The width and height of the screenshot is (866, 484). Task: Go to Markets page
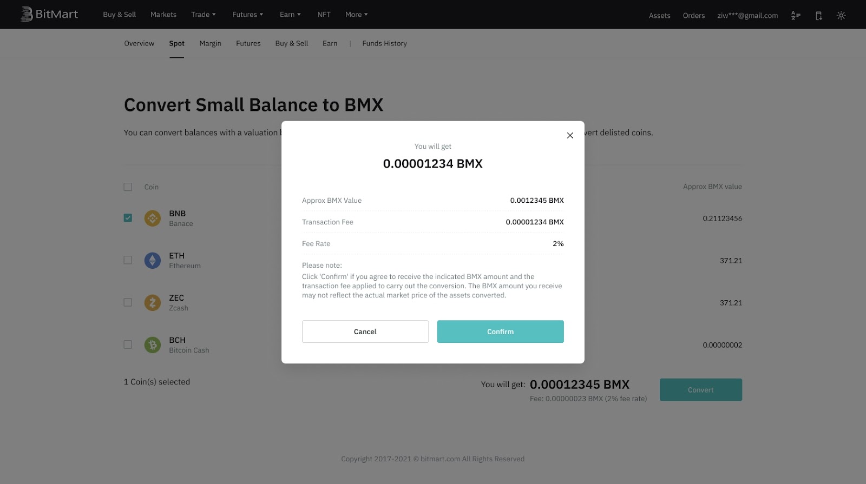click(163, 15)
